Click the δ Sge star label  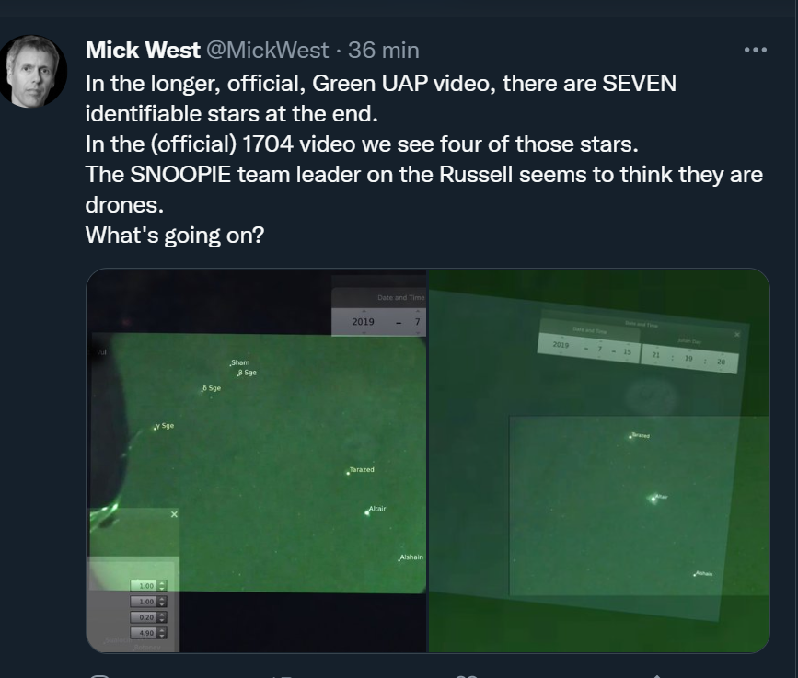[212, 388]
